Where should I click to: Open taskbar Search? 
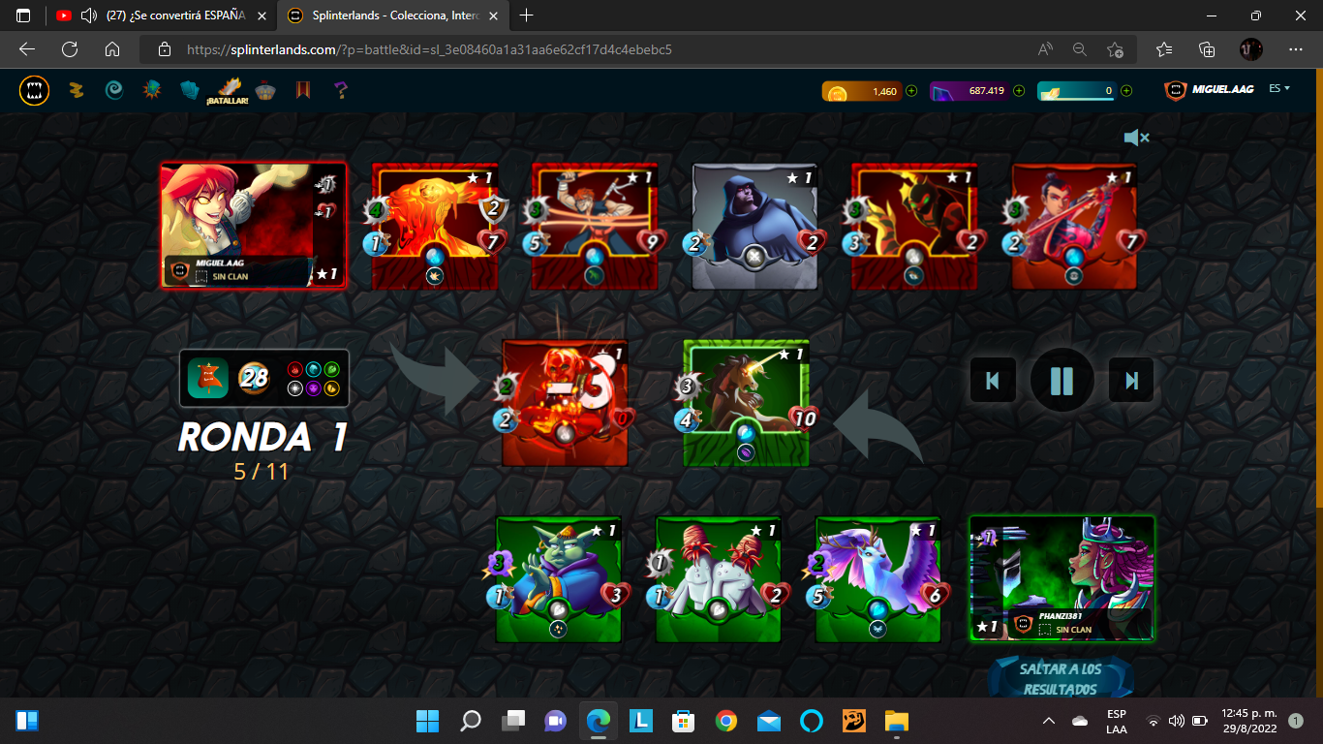point(471,721)
